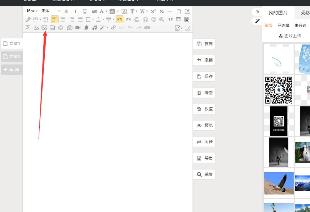
Task: Select the QR code image thumbnail
Action: point(279,90)
